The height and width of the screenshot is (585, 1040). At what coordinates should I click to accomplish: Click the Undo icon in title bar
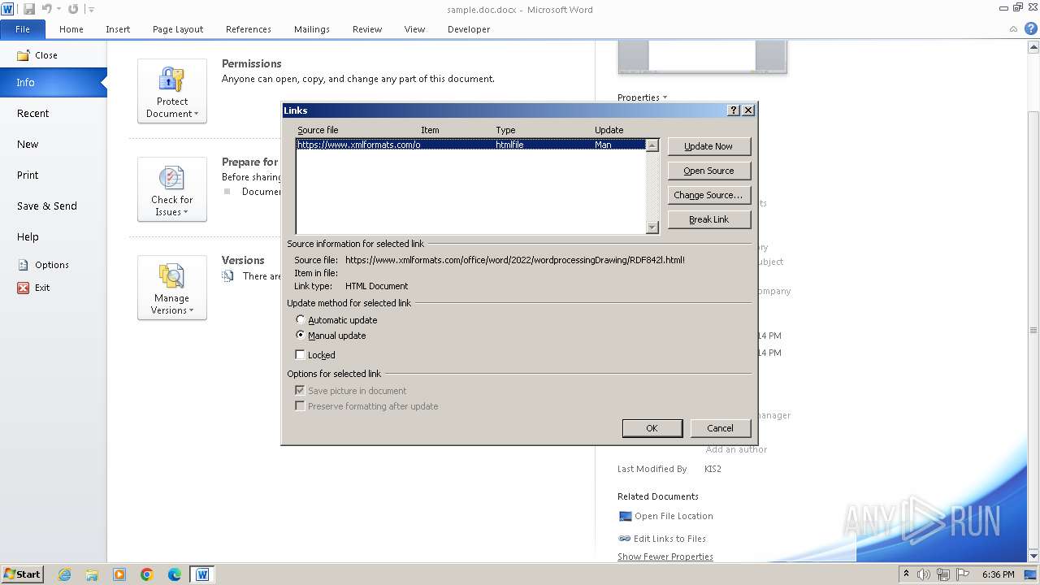pos(47,9)
